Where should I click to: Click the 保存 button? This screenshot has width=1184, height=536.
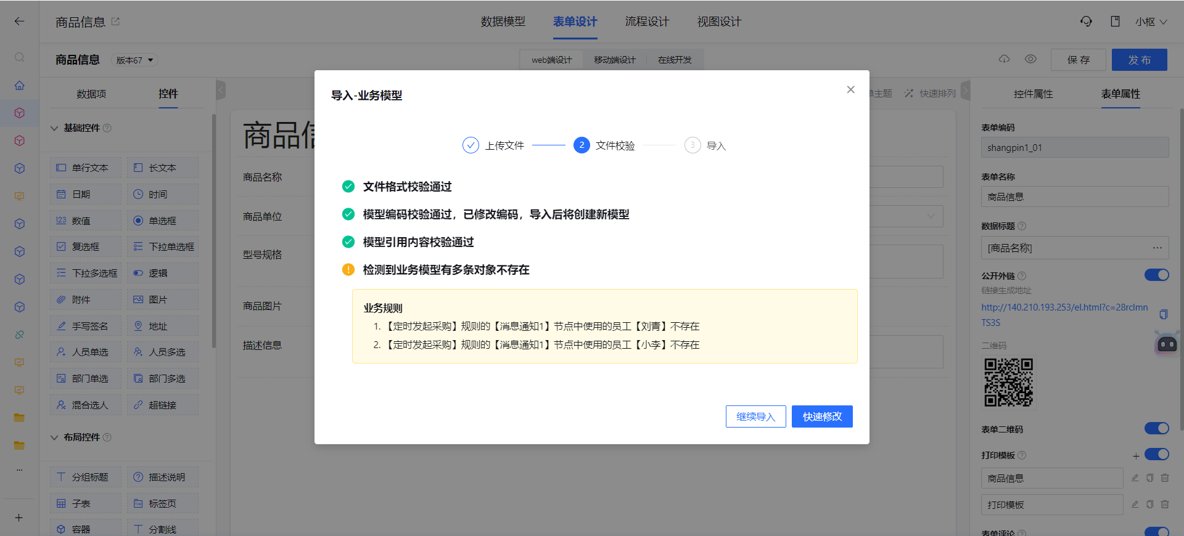1079,60
